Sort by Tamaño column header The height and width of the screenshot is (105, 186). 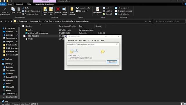point(99,26)
